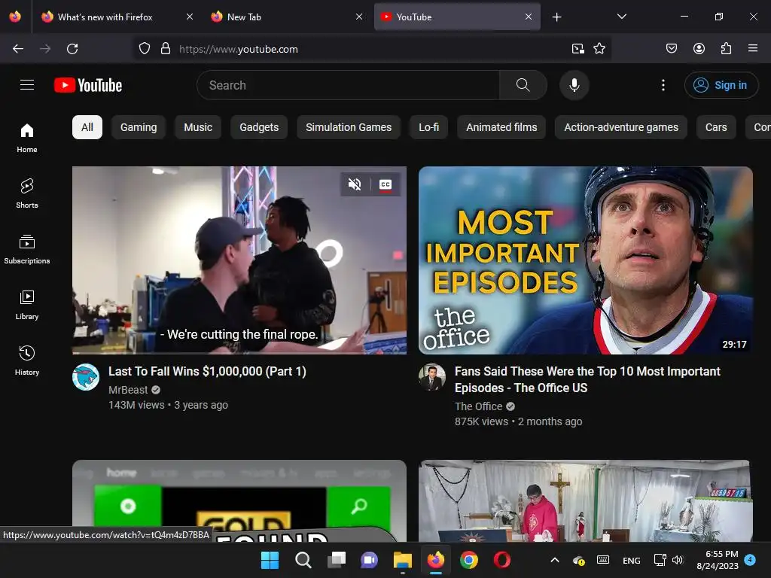771x578 pixels.
Task: Select the Gadgets filter chip
Action: pyautogui.click(x=259, y=127)
